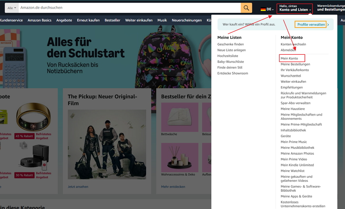
Task: Open Angebote in navigation bar
Action: tap(64, 20)
